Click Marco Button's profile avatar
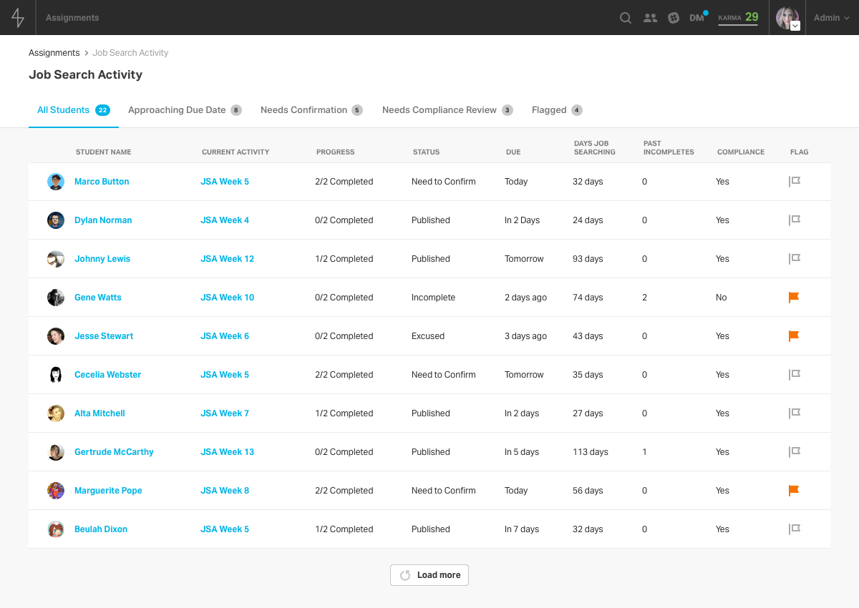The width and height of the screenshot is (859, 608). [x=55, y=182]
